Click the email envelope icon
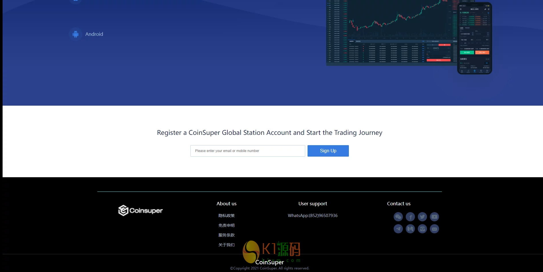 tap(434, 229)
